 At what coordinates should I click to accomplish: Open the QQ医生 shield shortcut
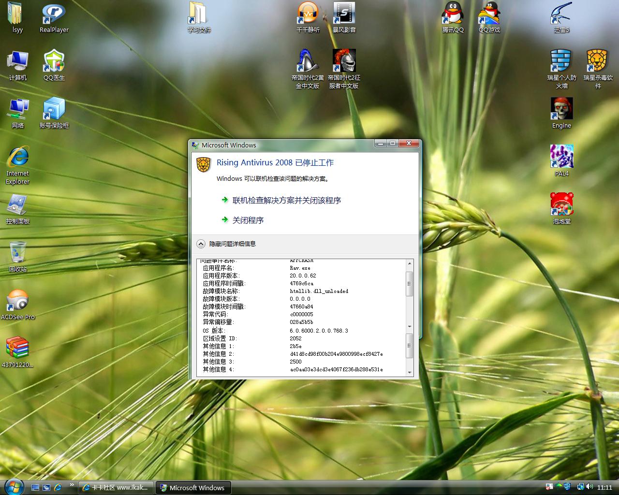click(54, 65)
